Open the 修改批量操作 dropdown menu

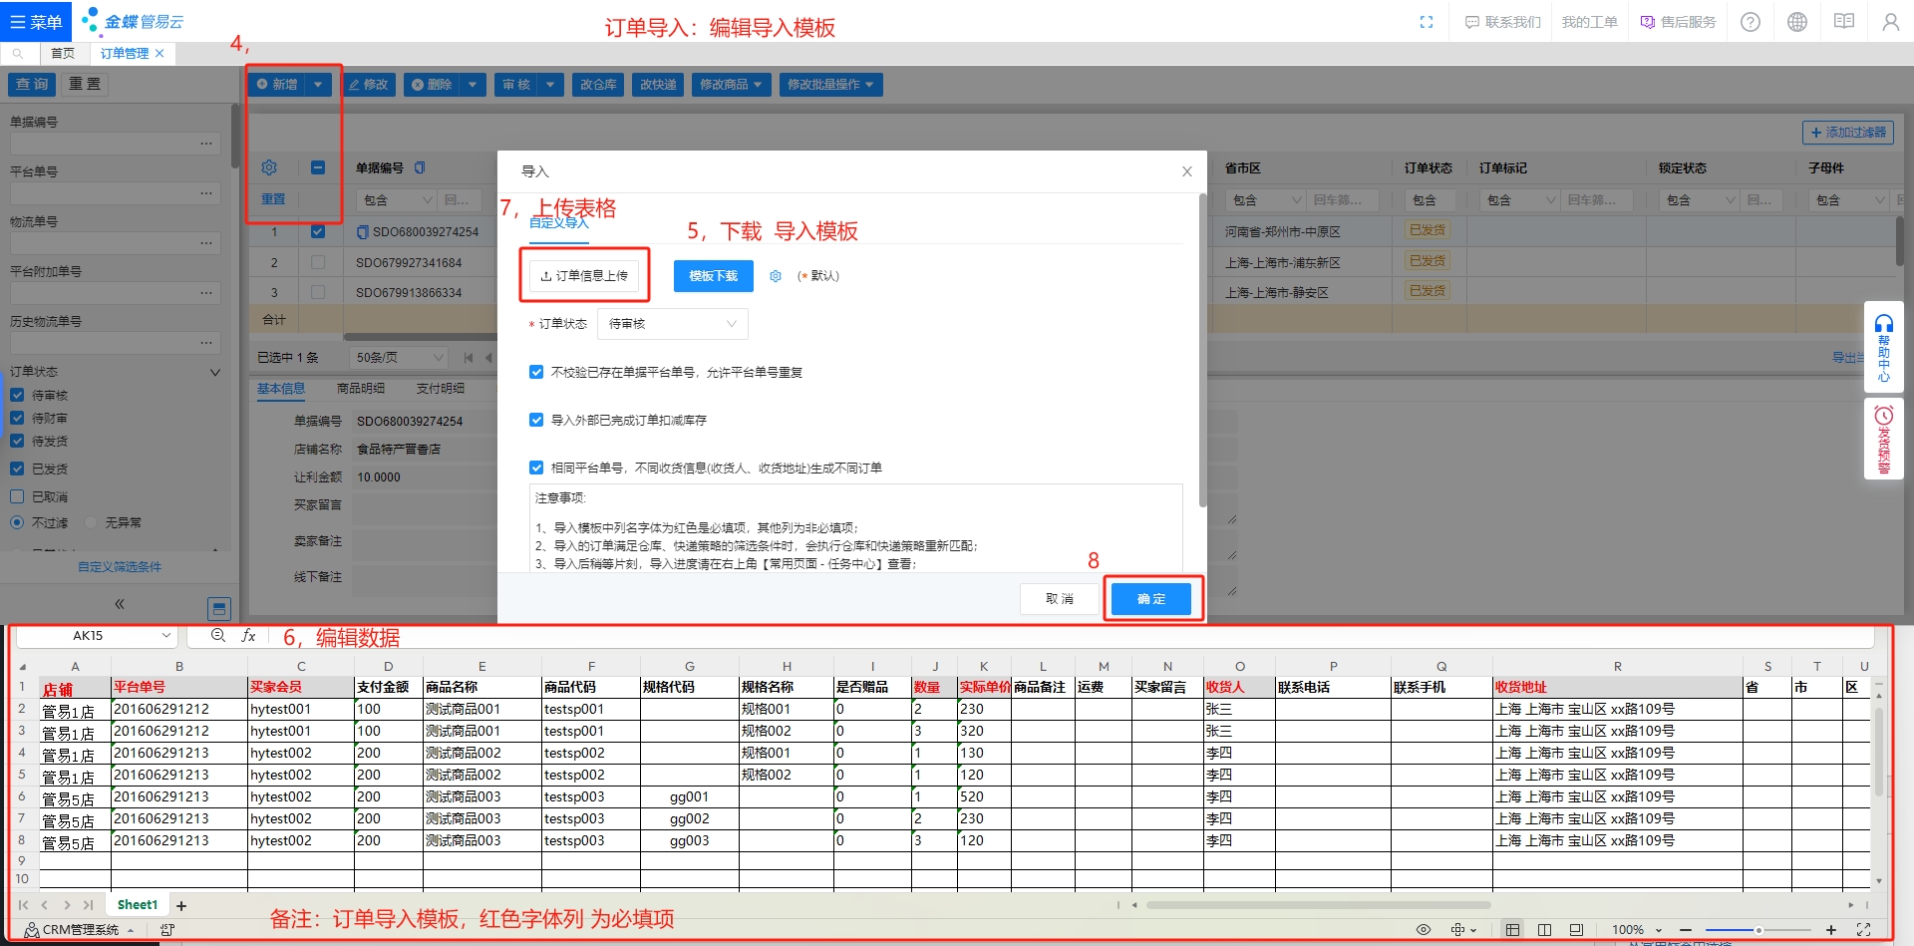[830, 85]
